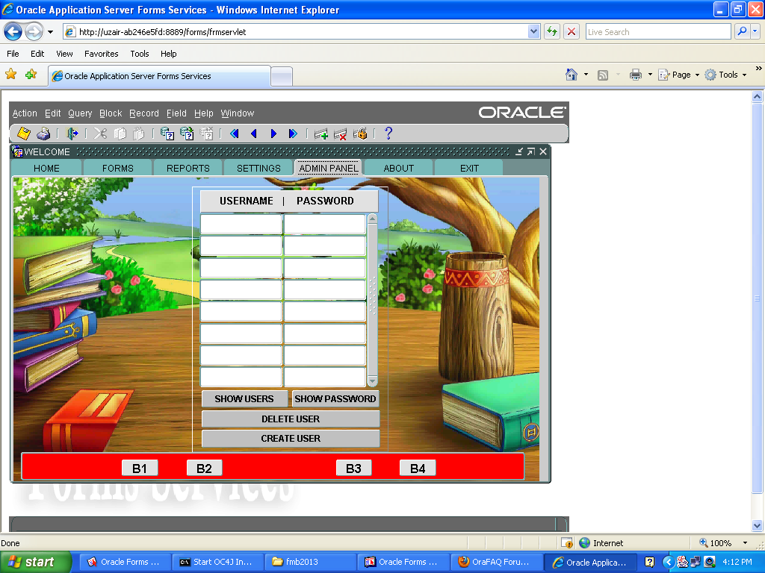Click the B1 button
The height and width of the screenshot is (573, 765).
(x=140, y=469)
